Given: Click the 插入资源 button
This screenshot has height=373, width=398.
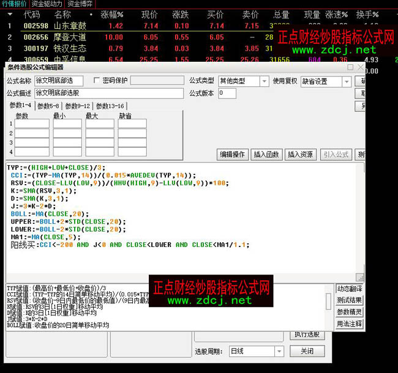Looking at the screenshot, I should click(x=301, y=154).
